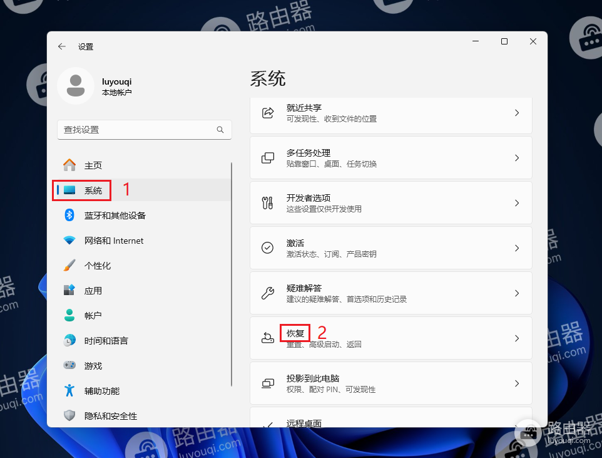Click the 就近共享 share icon
Image resolution: width=602 pixels, height=458 pixels.
(268, 113)
